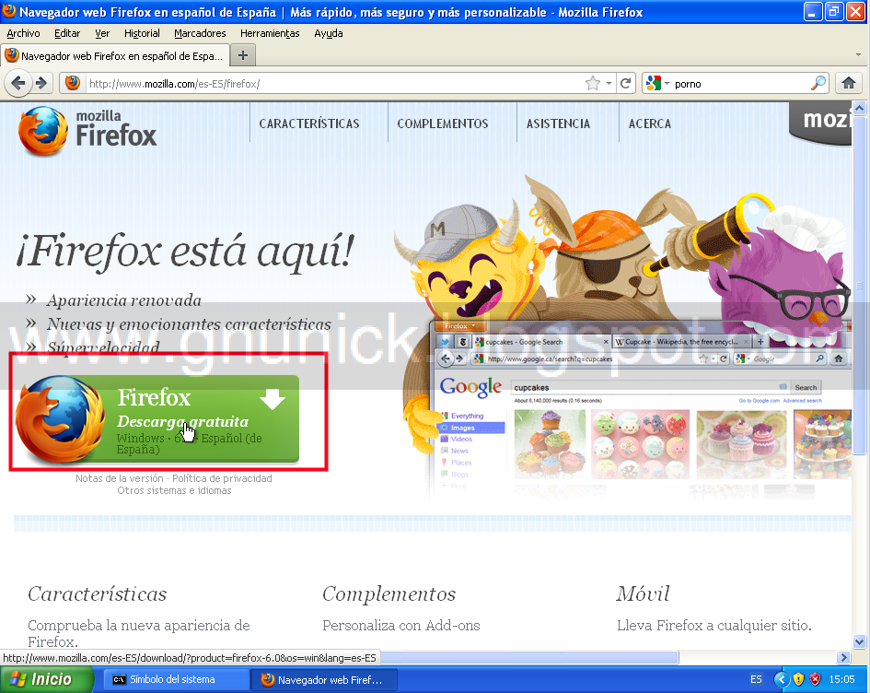Open the Marcadores menu

pos(200,33)
